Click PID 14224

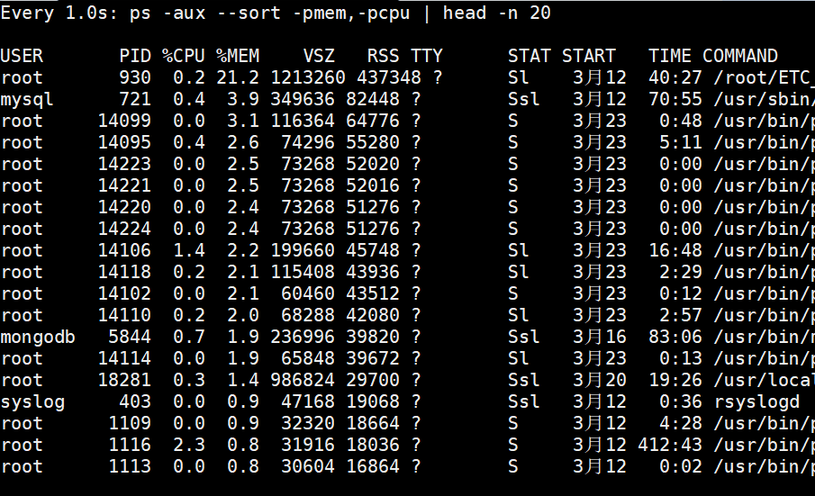tap(124, 229)
